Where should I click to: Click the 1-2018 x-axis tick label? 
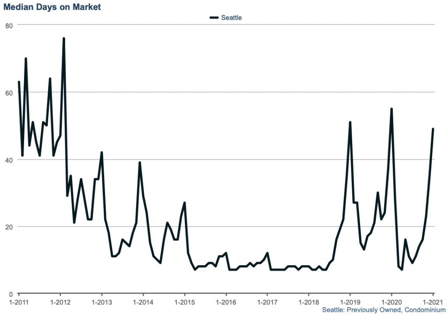click(x=308, y=302)
